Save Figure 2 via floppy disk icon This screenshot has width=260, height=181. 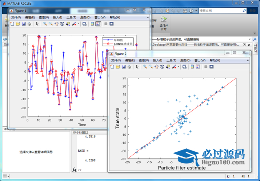[124, 67]
